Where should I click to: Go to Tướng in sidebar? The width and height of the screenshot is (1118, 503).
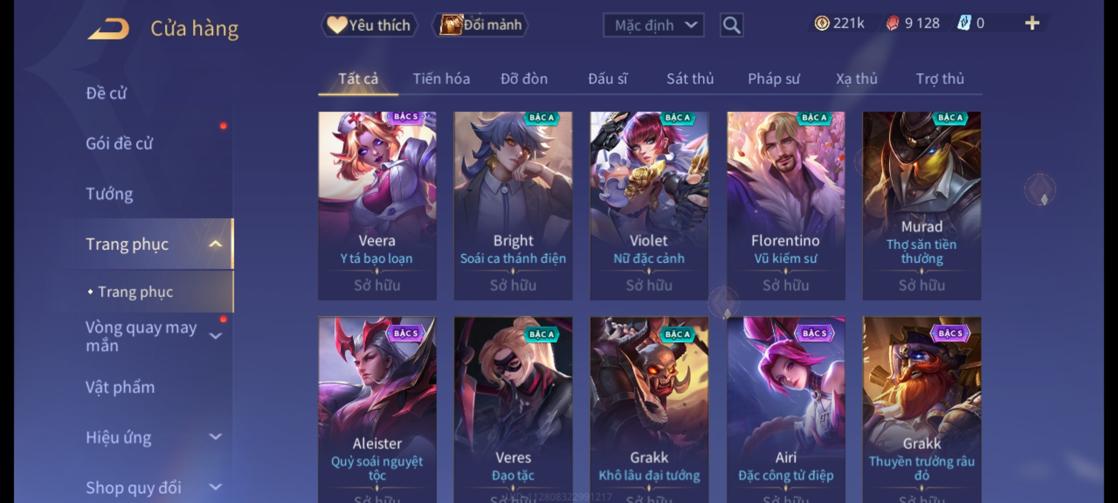109,194
